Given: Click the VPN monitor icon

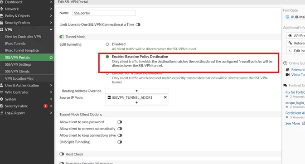Looking at the screenshot, I should (1, 29).
